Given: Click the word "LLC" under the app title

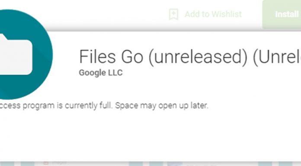Looking at the screenshot, I should point(115,73).
